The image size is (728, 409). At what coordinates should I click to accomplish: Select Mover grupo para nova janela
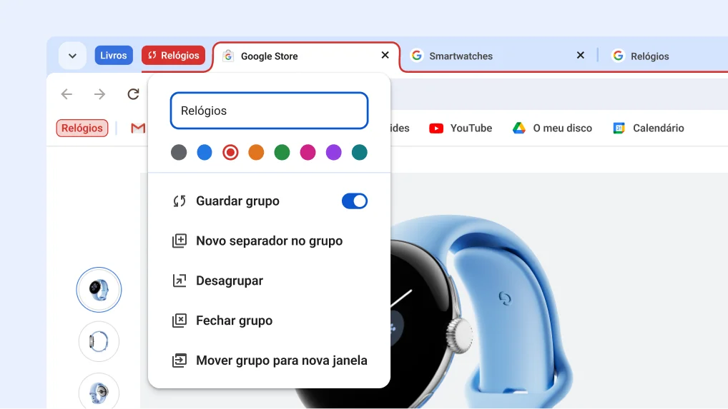pos(270,360)
